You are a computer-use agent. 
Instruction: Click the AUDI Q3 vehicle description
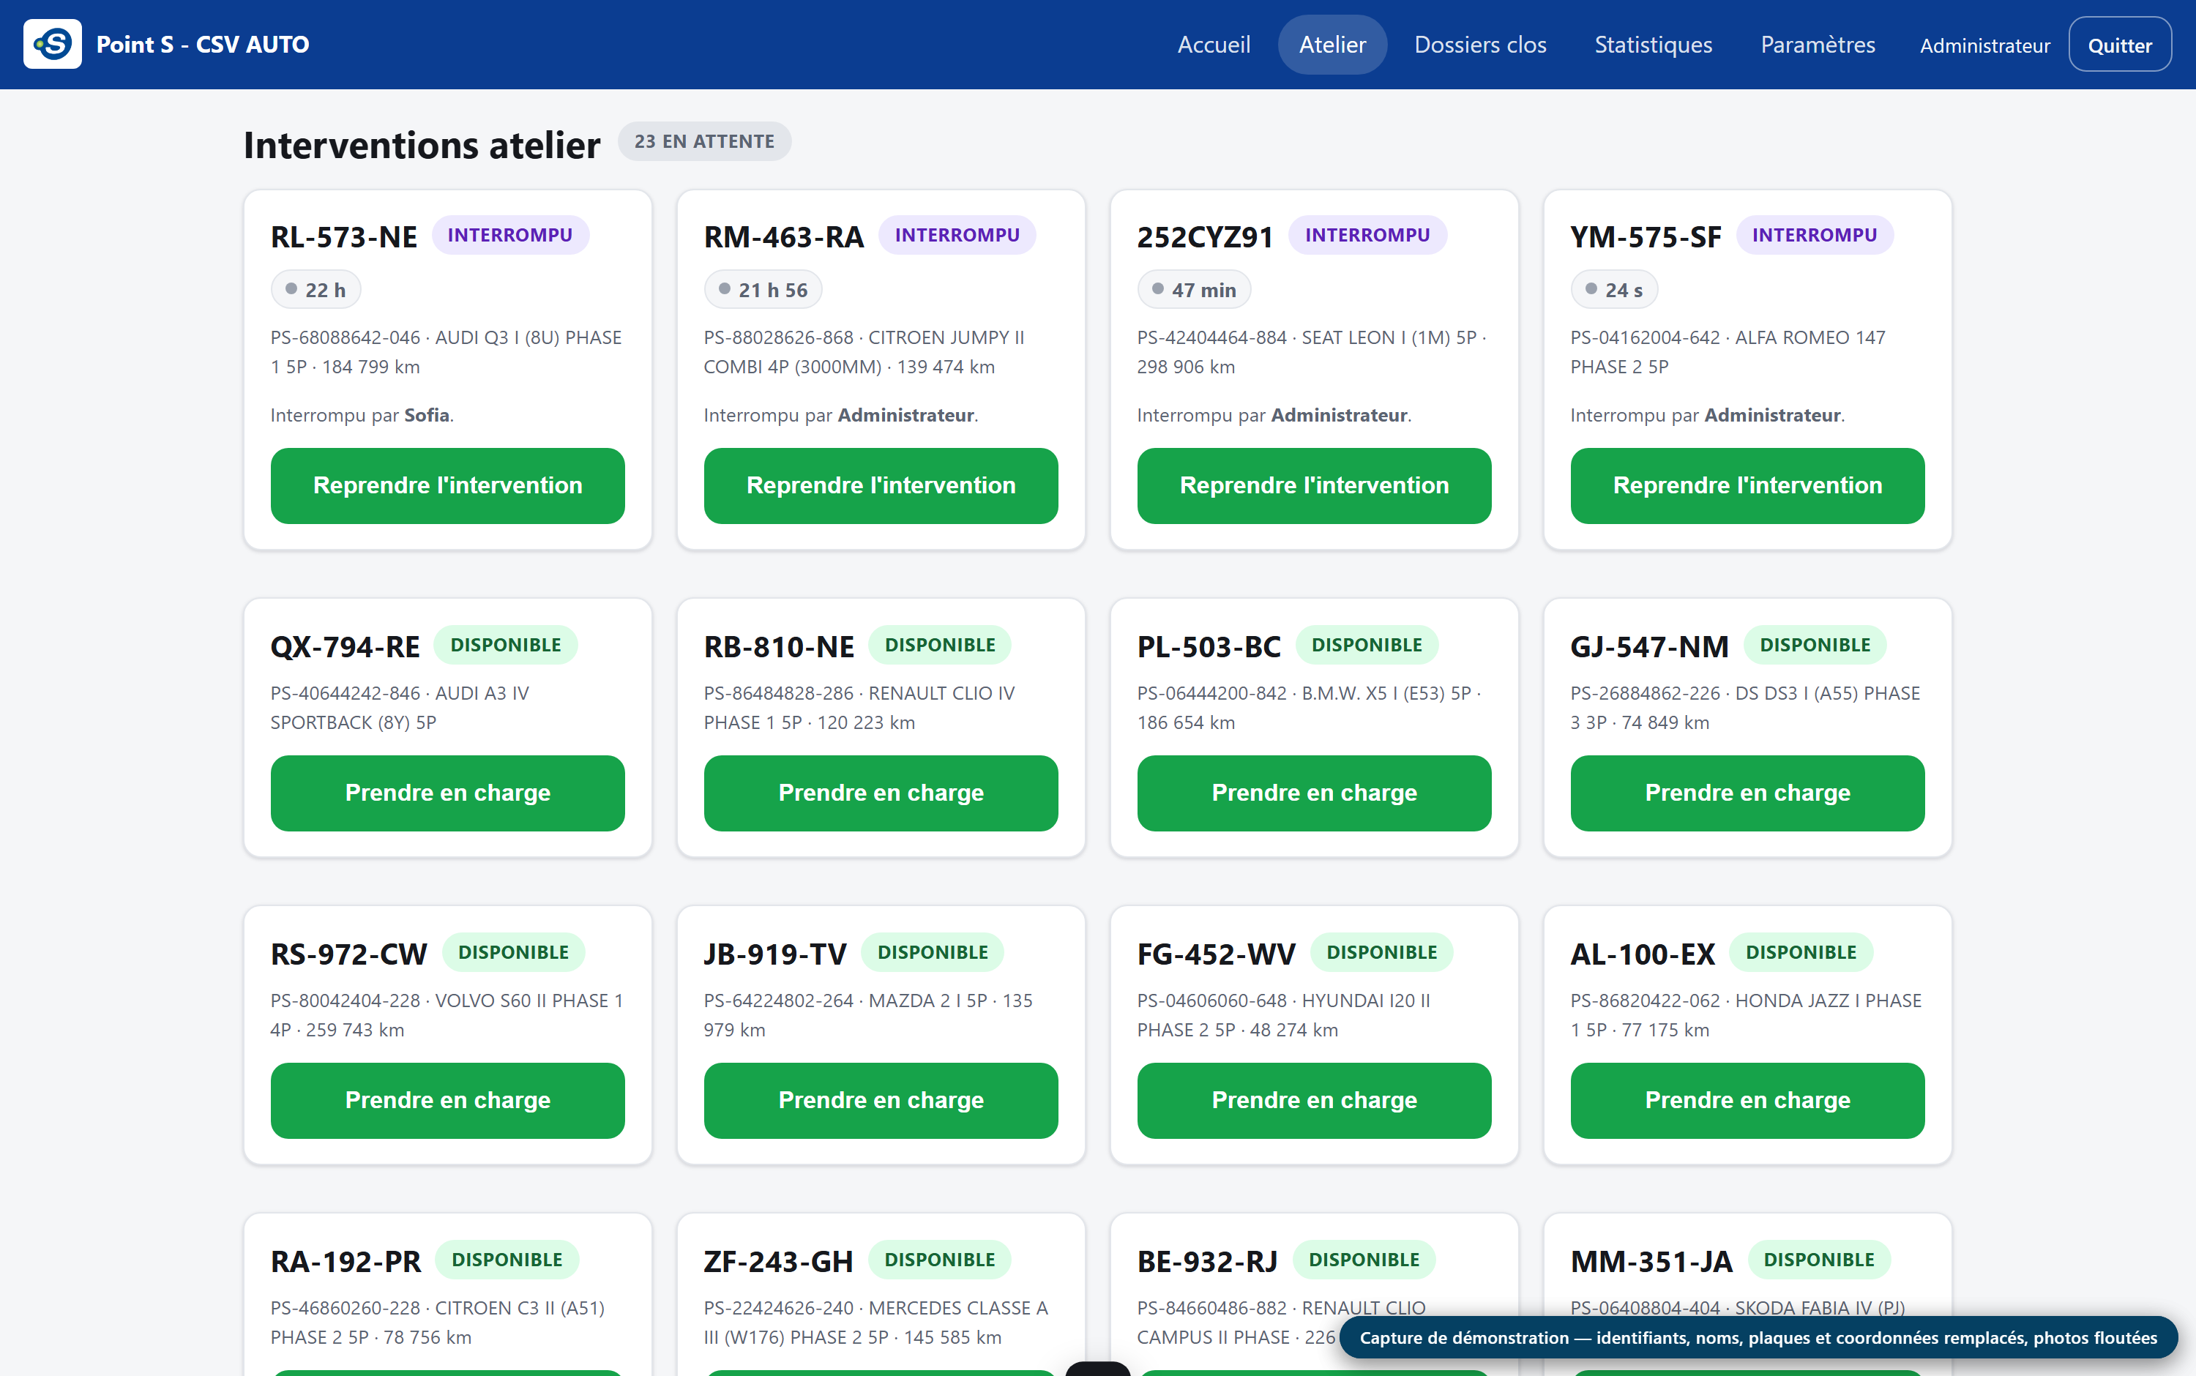click(447, 352)
